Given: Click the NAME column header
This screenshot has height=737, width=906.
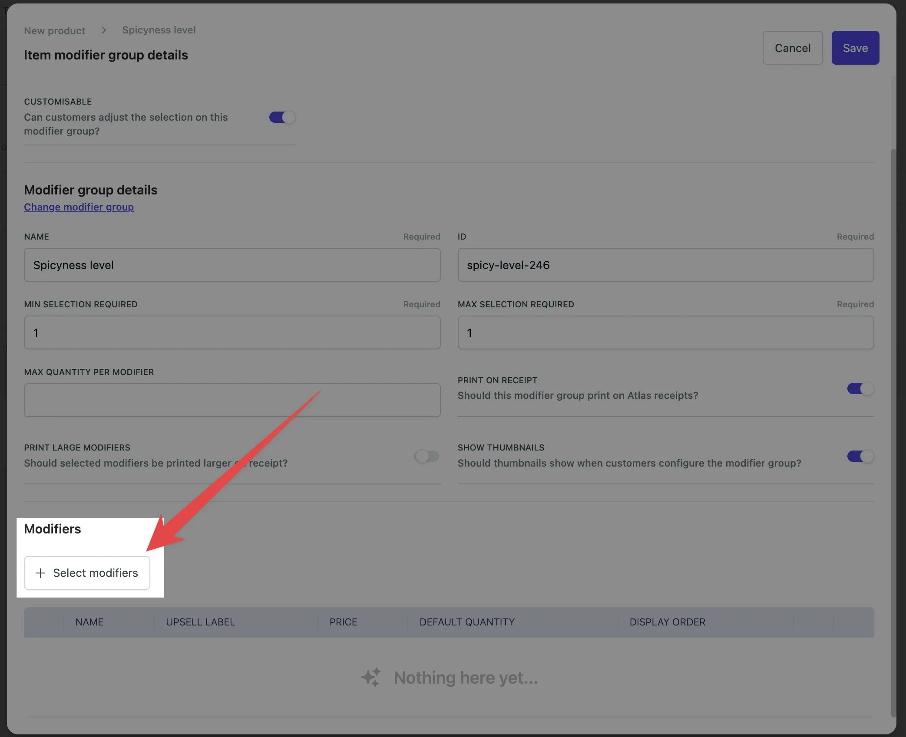Looking at the screenshot, I should [89, 622].
